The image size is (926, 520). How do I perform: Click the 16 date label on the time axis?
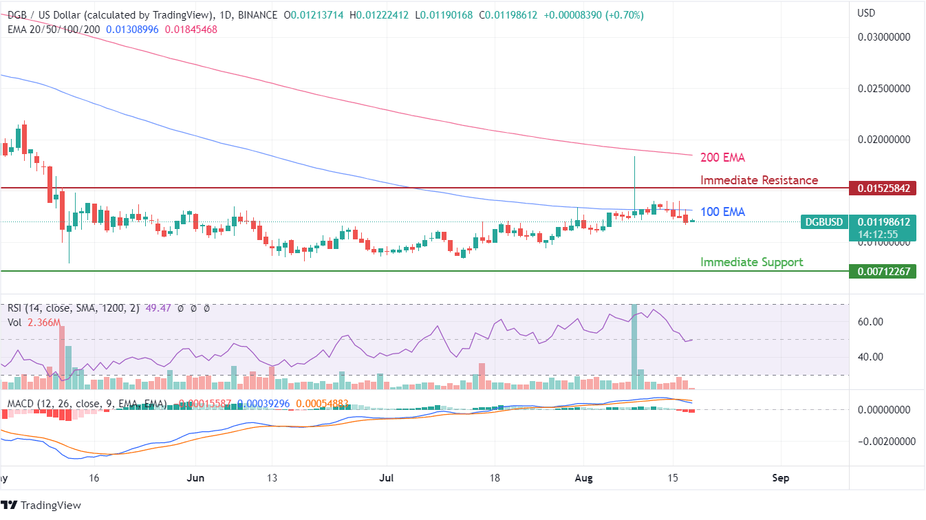pos(94,478)
